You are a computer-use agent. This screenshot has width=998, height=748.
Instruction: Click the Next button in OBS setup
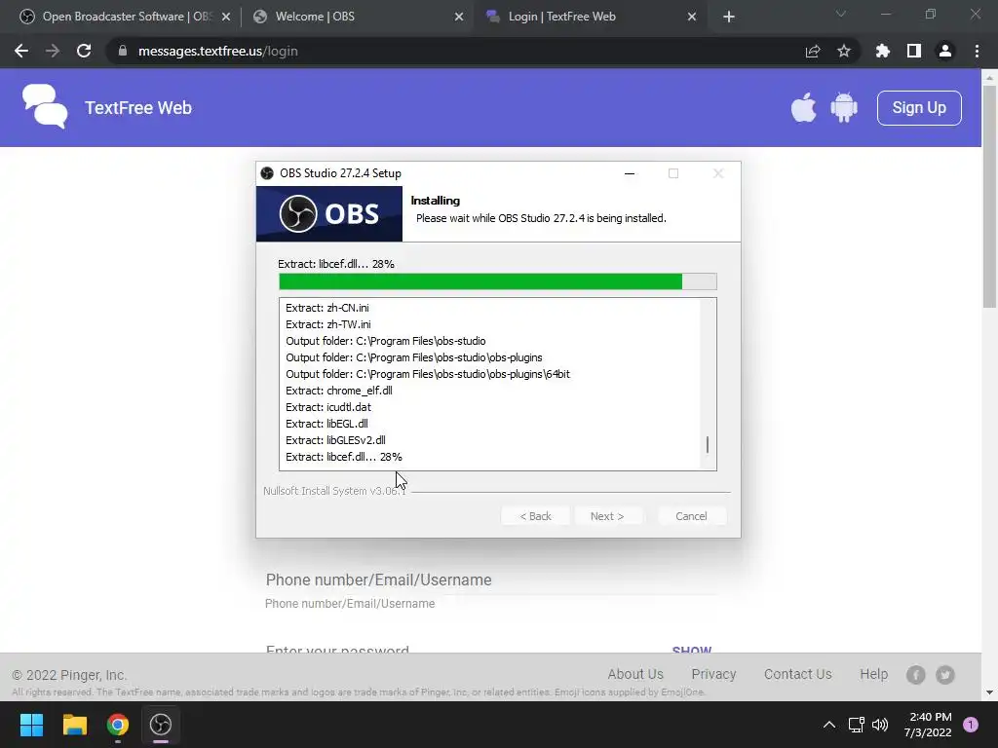click(607, 516)
